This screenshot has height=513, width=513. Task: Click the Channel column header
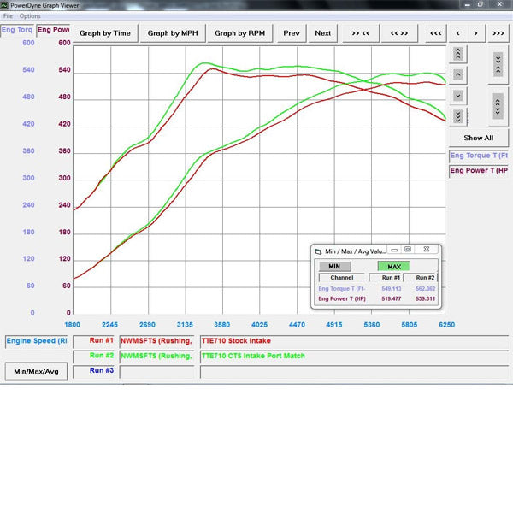(341, 277)
